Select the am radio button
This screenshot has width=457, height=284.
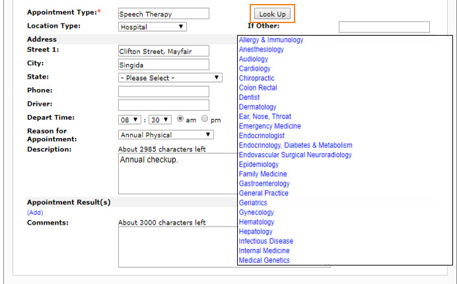coord(180,119)
